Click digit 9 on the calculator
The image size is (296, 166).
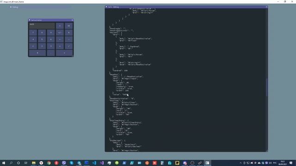pos(51,33)
